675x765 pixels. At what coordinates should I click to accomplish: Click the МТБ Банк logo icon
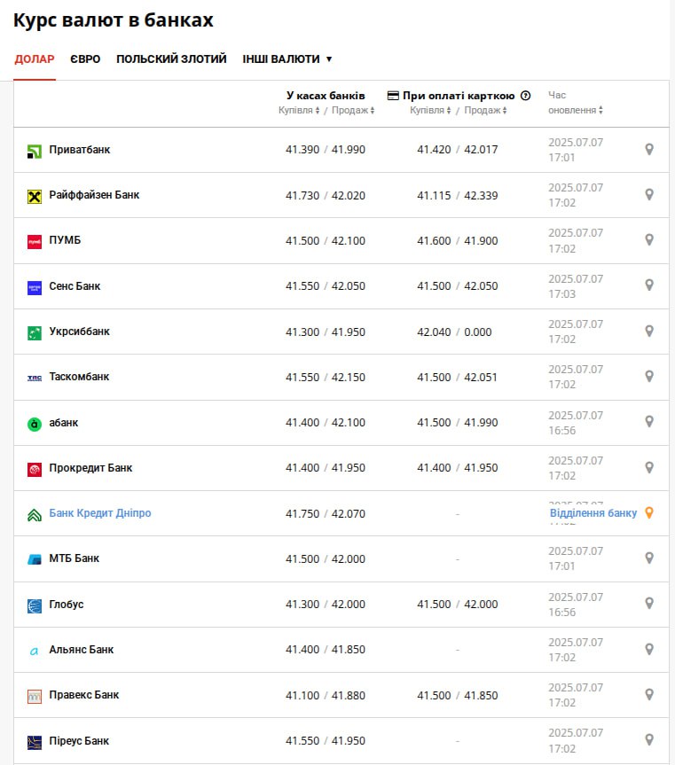pos(35,560)
